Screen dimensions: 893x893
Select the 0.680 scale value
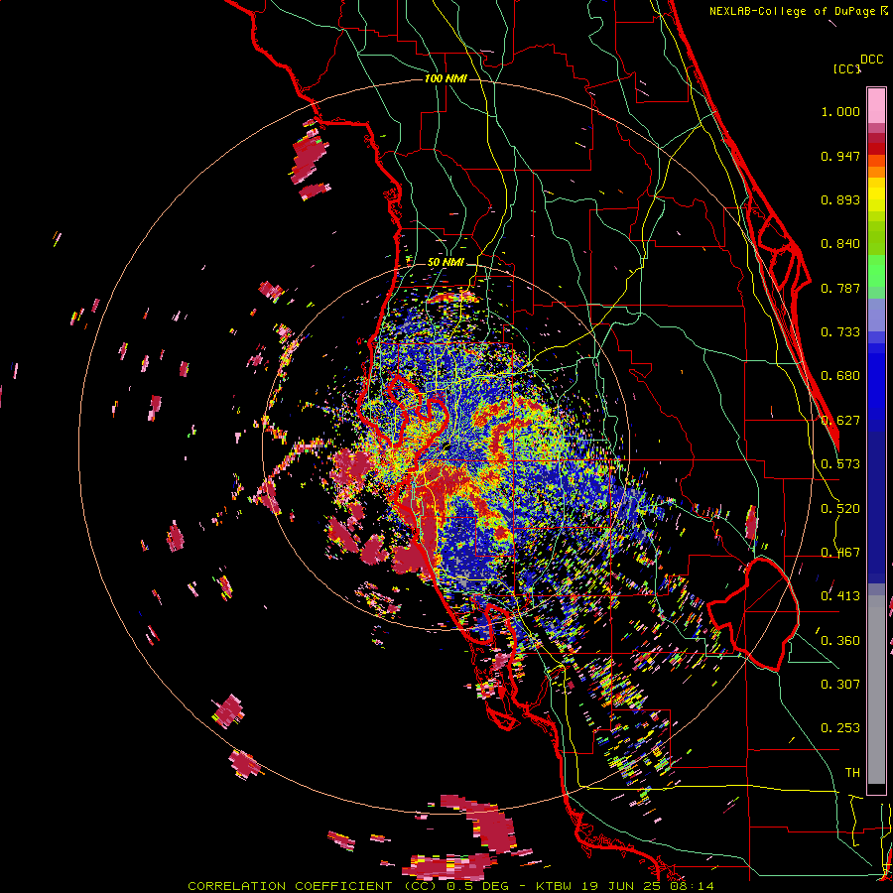point(840,376)
